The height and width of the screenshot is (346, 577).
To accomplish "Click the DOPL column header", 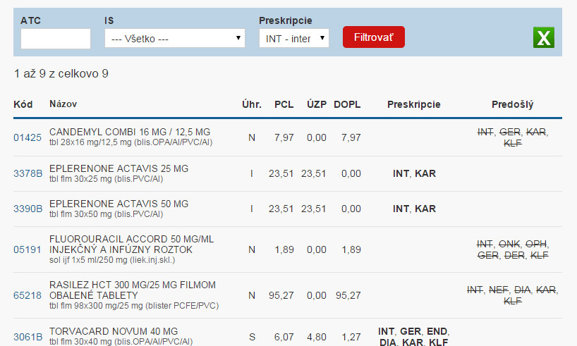I will click(x=347, y=104).
